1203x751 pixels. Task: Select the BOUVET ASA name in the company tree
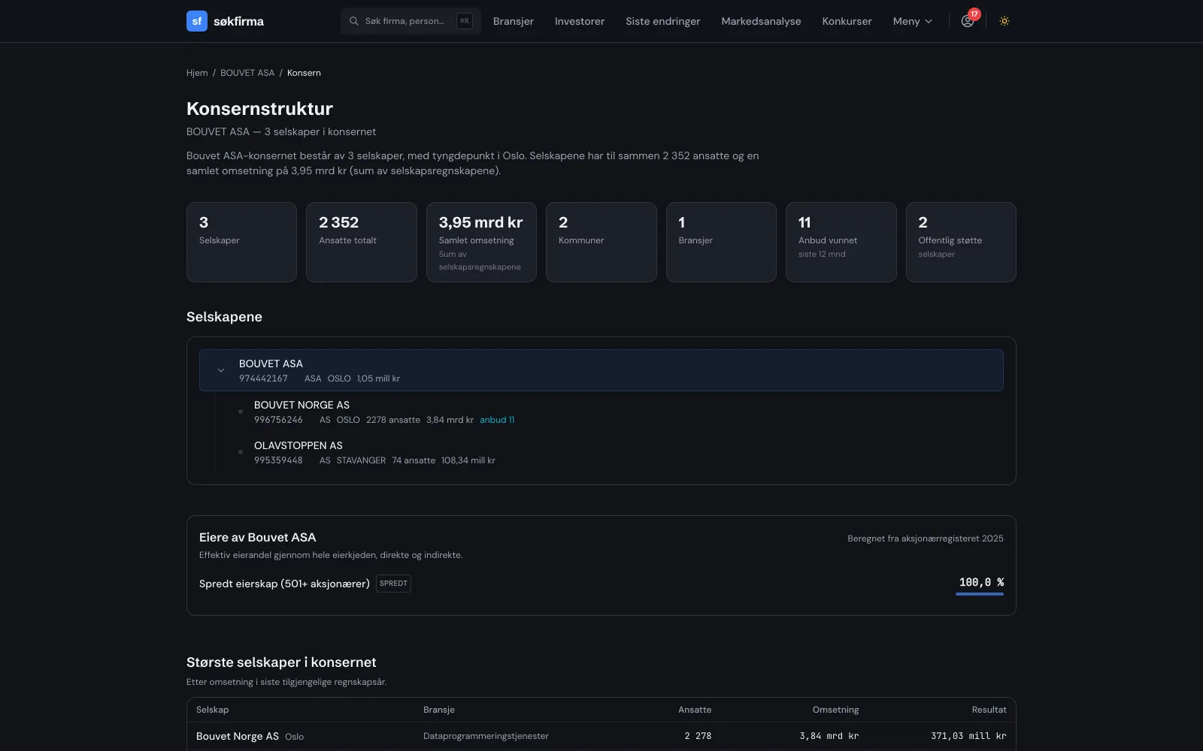pos(271,363)
